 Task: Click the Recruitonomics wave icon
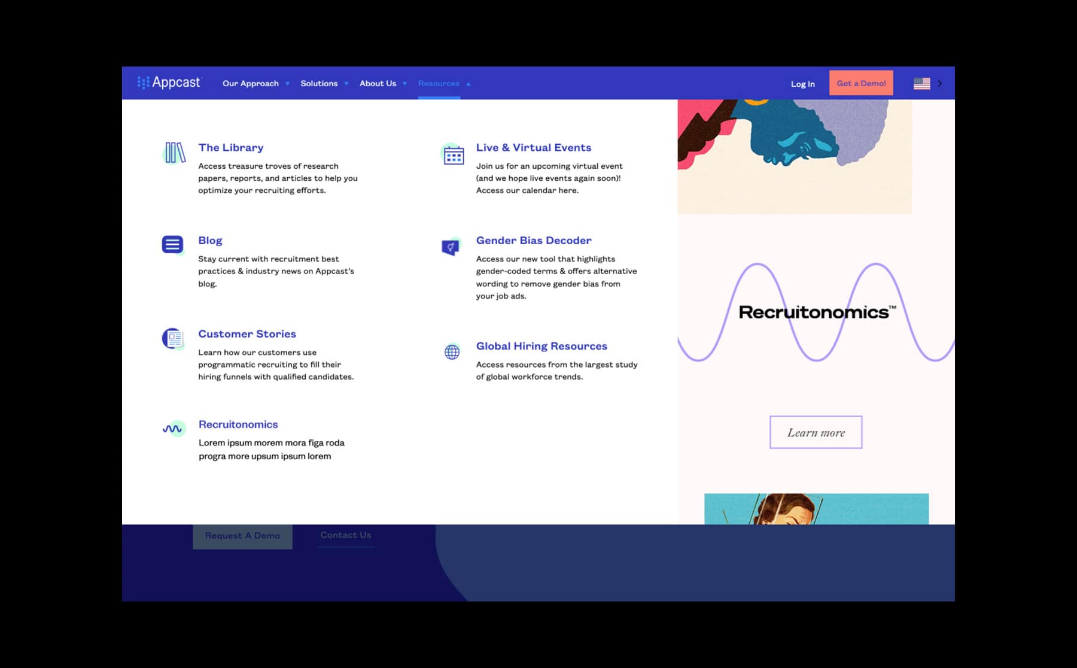(172, 429)
